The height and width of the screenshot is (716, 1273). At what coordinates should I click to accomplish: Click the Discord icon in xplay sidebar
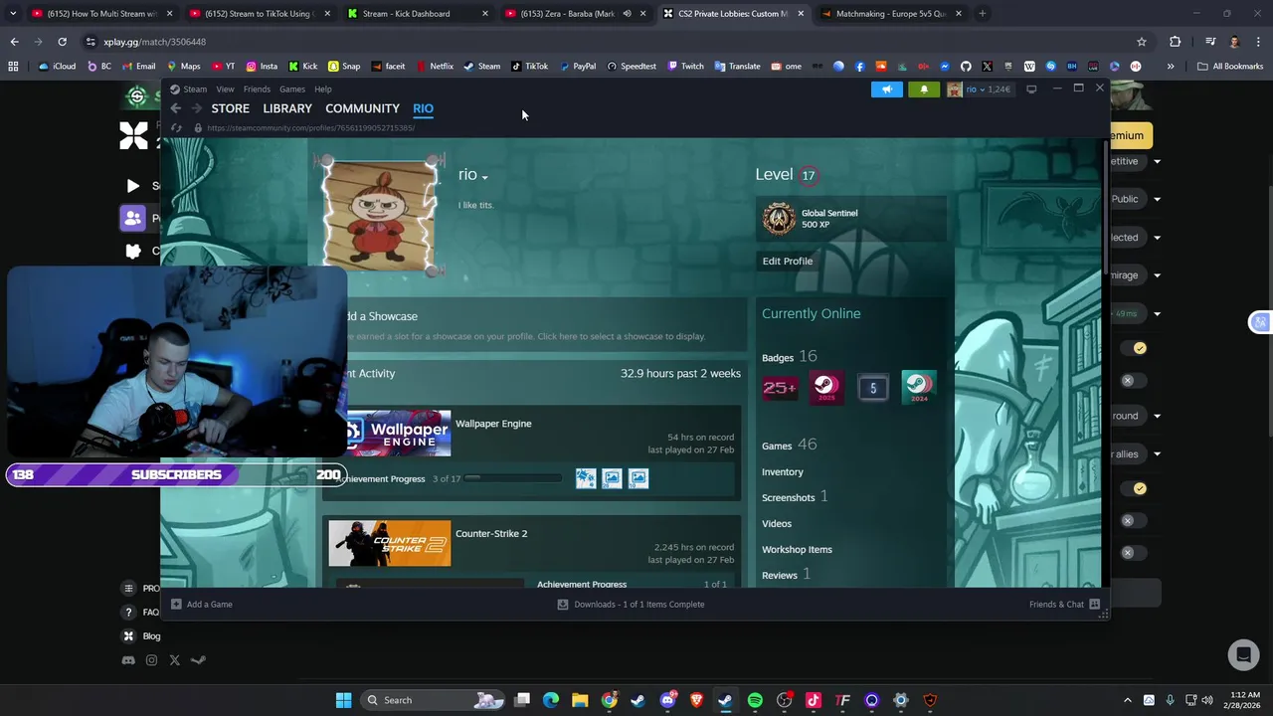point(128,660)
